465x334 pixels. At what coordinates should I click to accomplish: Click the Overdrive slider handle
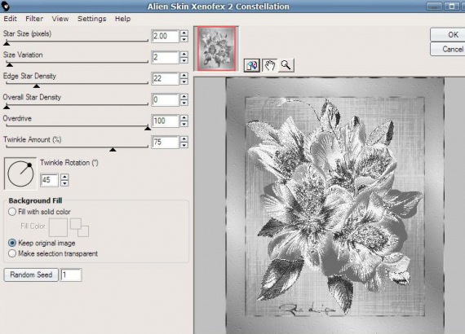(x=148, y=128)
